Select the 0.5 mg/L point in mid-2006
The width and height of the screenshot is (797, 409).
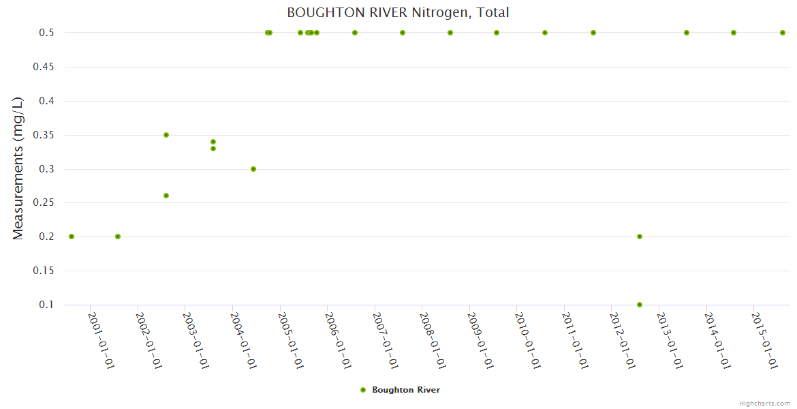point(355,33)
